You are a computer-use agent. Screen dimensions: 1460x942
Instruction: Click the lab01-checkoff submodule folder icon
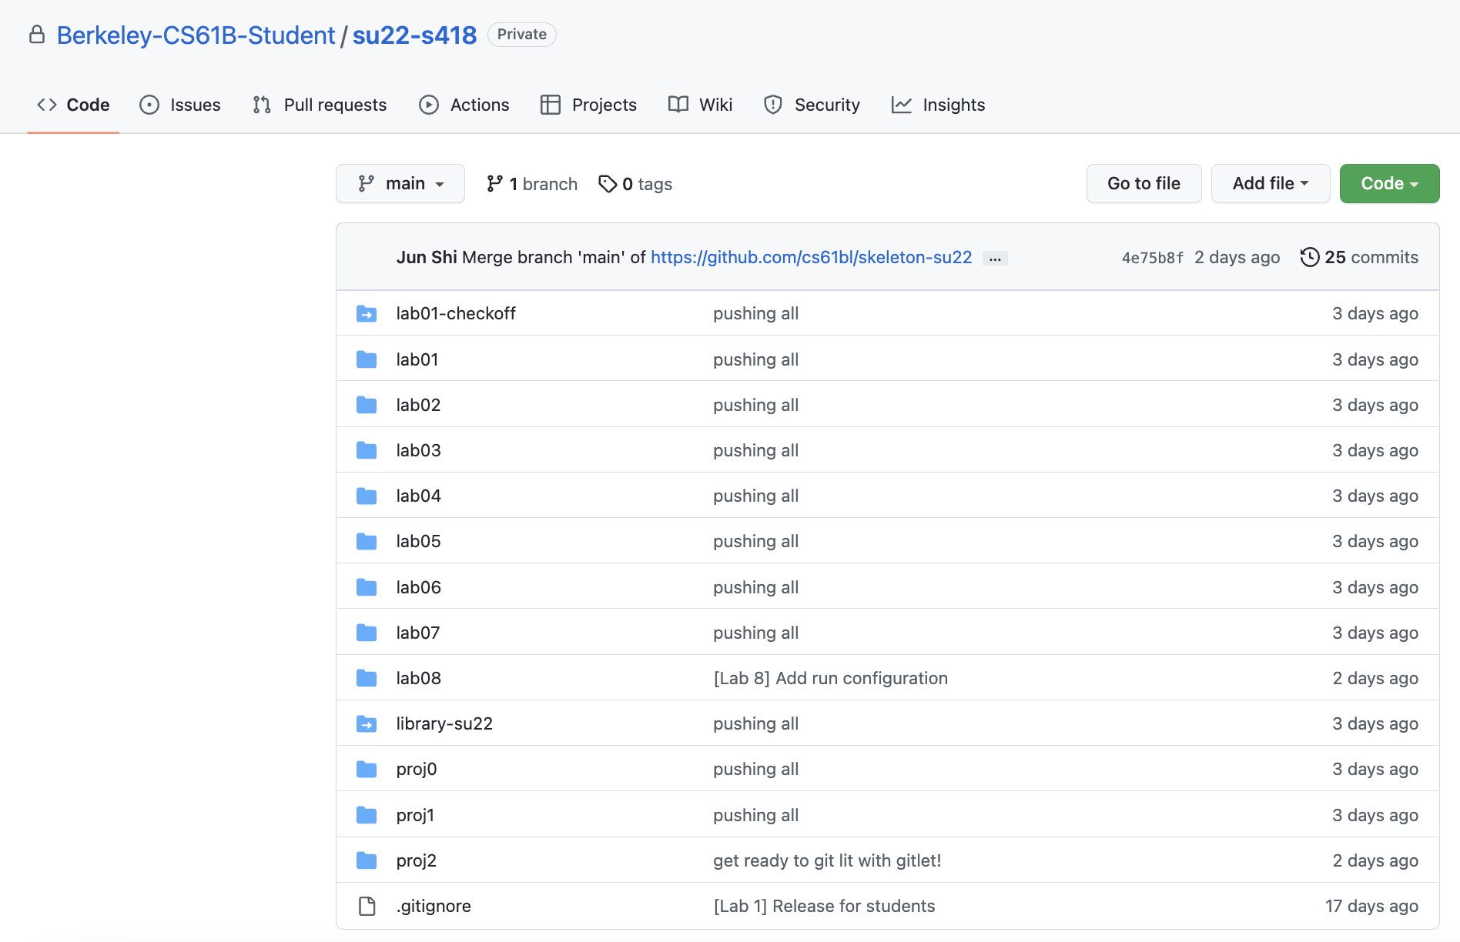coord(367,314)
